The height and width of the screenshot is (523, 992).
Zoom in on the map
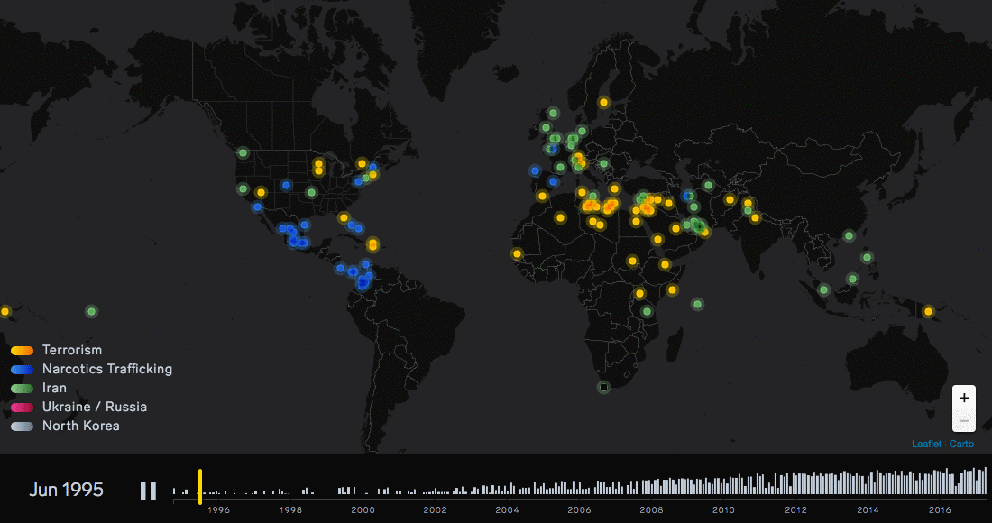964,397
